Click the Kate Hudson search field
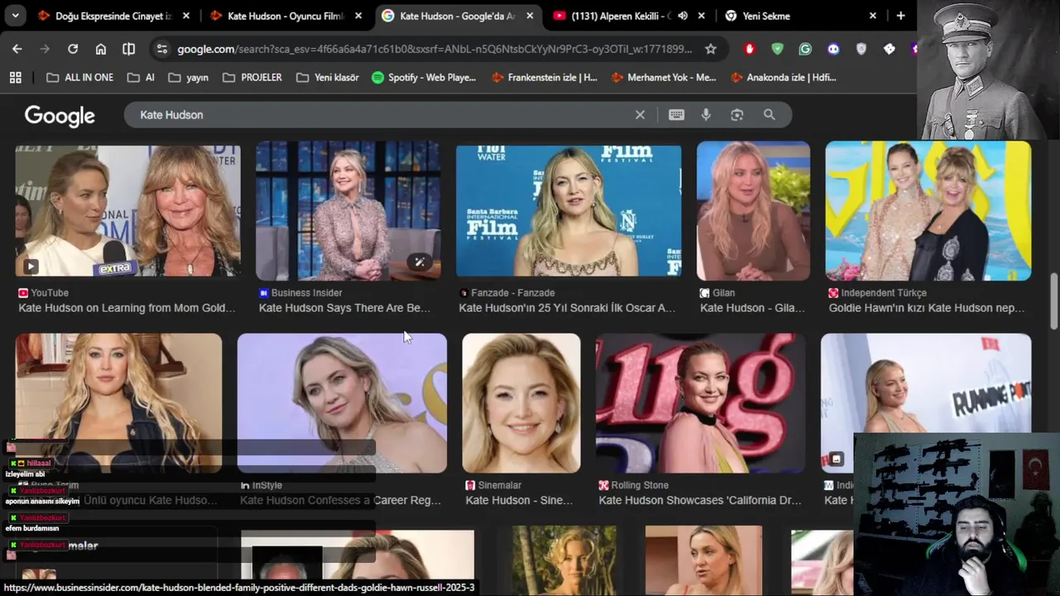Screen dimensions: 1060x596 click(x=381, y=114)
